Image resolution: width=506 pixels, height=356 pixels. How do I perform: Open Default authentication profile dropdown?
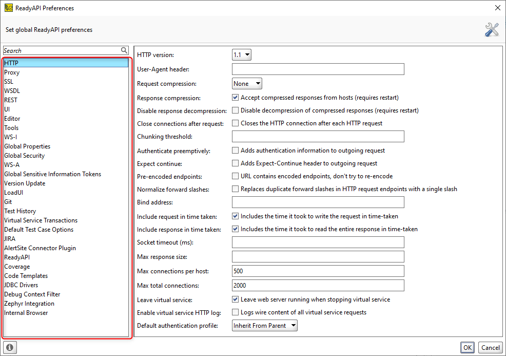(265, 325)
